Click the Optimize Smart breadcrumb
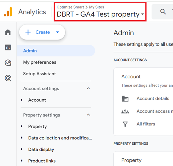The width and height of the screenshot is (173, 166). point(70,7)
